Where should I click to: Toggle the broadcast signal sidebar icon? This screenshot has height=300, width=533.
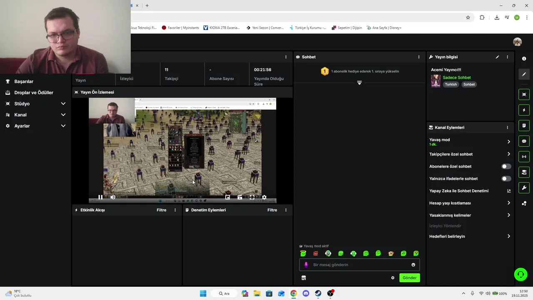click(524, 157)
